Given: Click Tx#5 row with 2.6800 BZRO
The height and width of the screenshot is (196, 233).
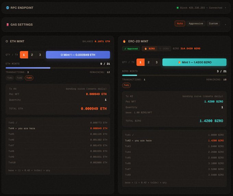Looking at the screenshot, I should [x=174, y=158].
